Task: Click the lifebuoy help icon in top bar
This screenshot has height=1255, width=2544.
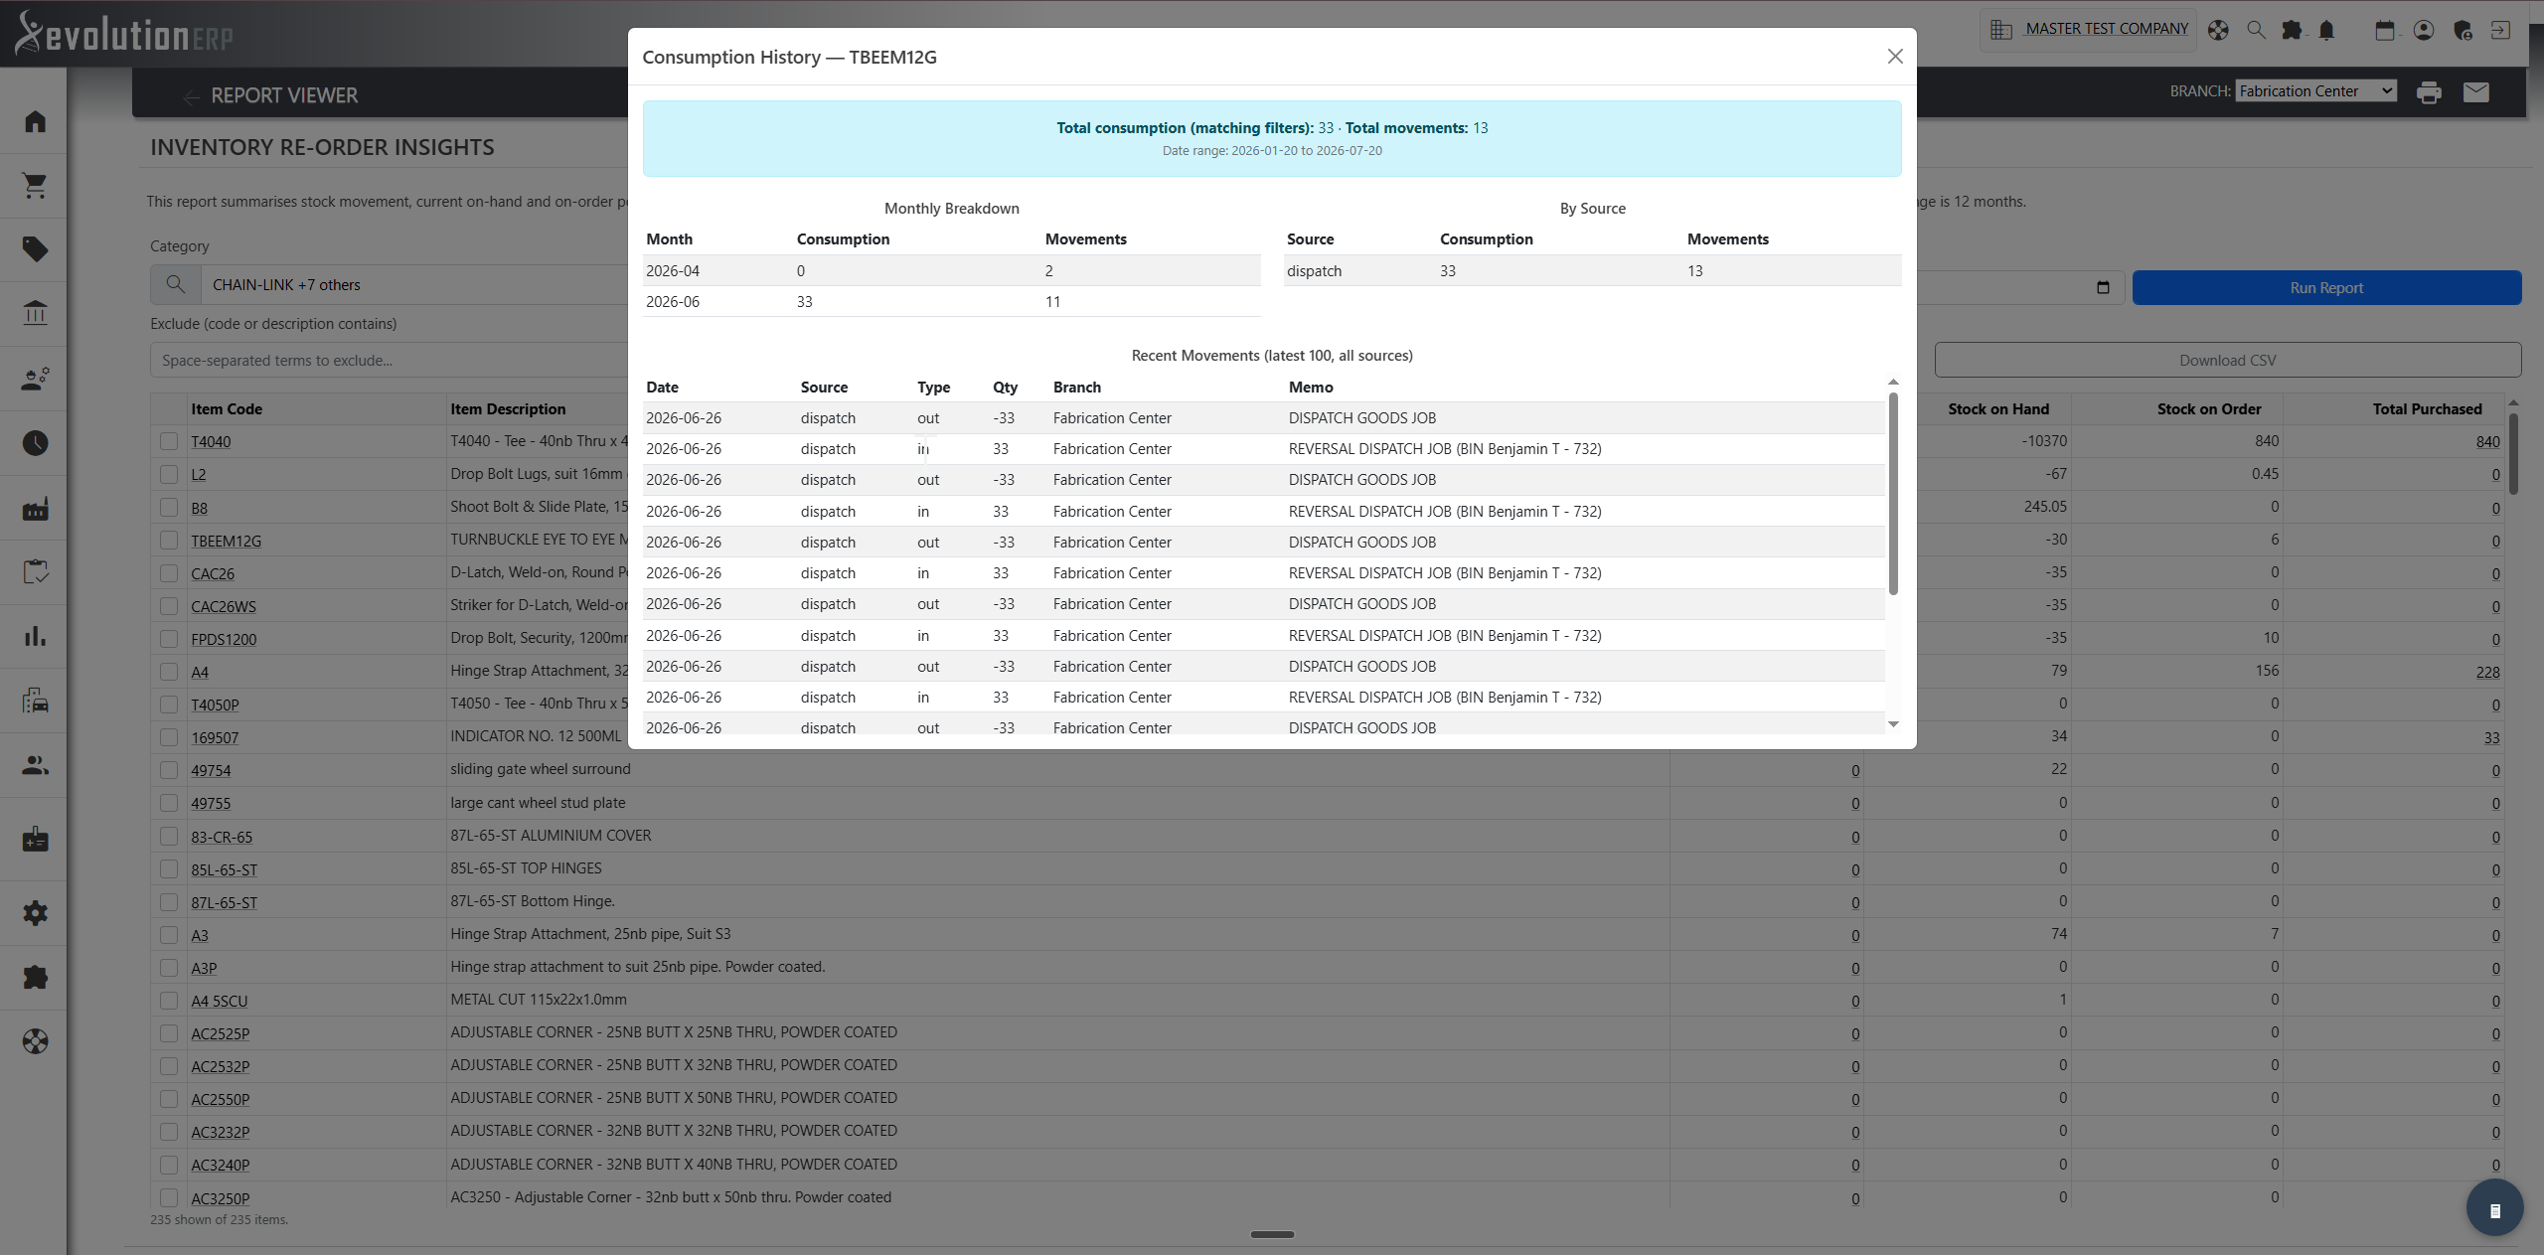Action: [2218, 30]
